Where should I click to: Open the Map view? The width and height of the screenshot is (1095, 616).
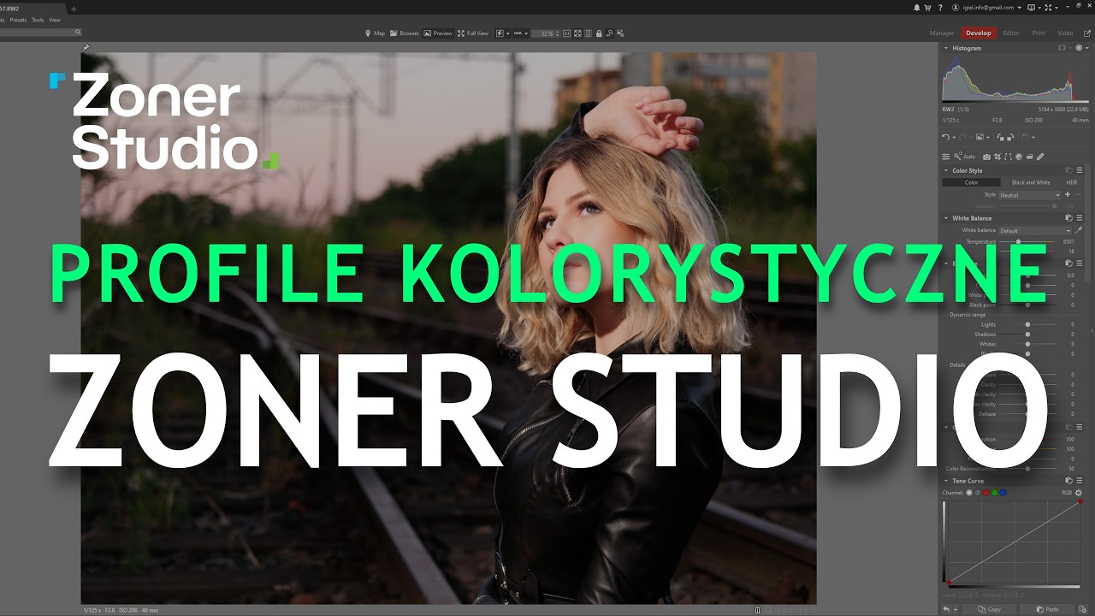[376, 33]
